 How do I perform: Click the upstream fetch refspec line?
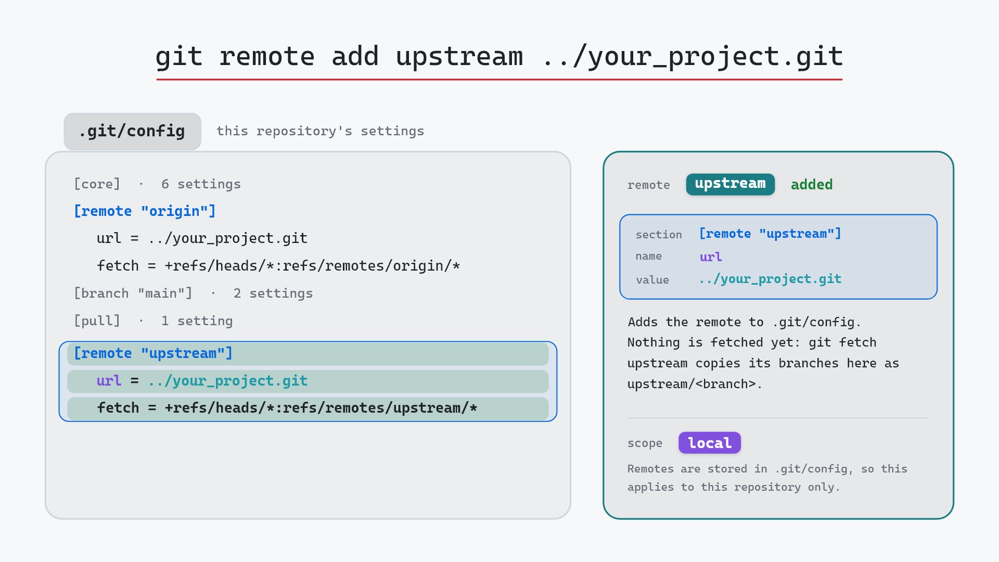click(308, 408)
